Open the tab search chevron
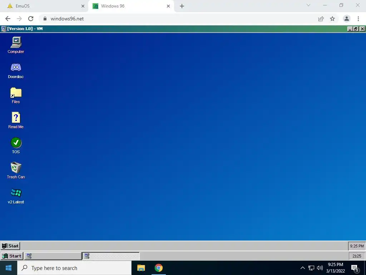 pos(308,5)
